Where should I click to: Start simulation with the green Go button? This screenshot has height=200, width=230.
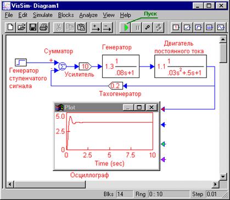126,28
